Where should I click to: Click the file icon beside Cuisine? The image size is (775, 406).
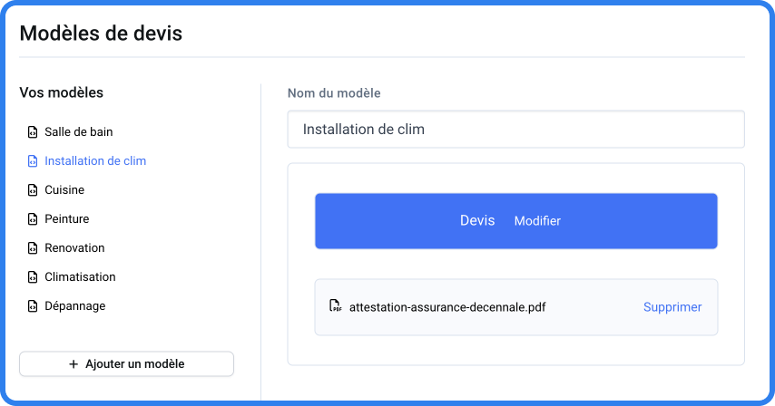click(33, 190)
